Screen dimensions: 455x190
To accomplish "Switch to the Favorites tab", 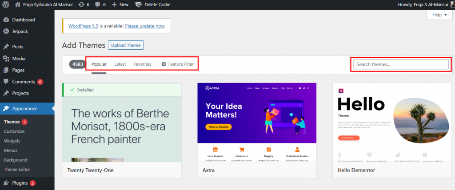I will (x=142, y=64).
